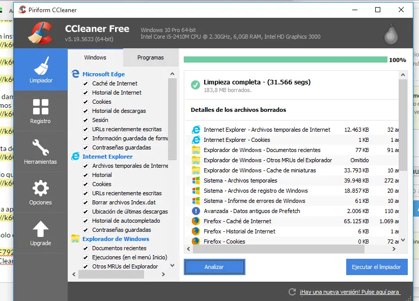Viewport: 419px width, 301px height.
Task: Click the Internet Explorer group icon in tree
Action: (75, 157)
